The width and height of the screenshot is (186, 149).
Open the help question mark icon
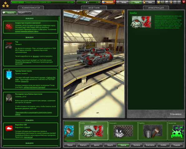[179, 2]
